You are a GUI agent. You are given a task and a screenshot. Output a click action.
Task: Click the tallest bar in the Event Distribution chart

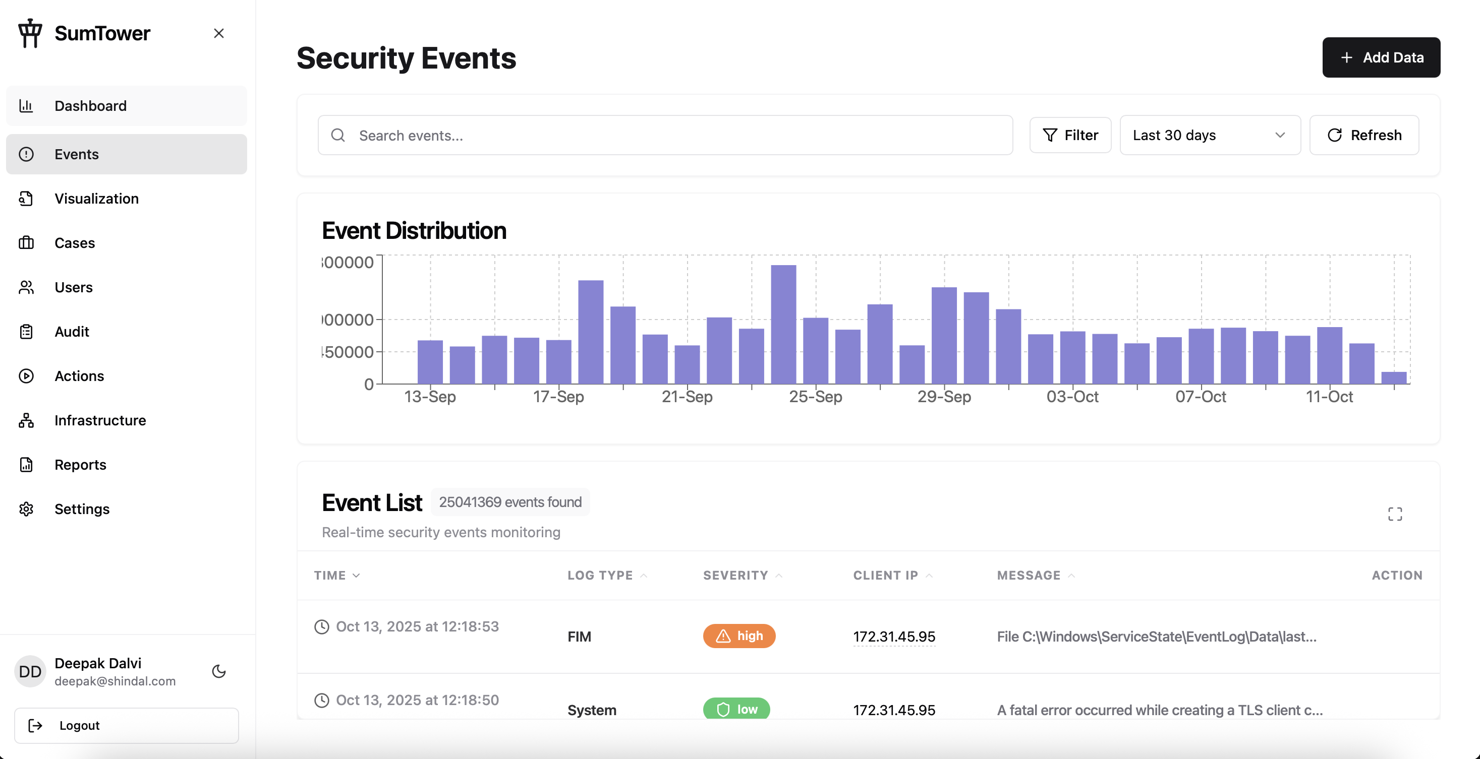point(783,325)
